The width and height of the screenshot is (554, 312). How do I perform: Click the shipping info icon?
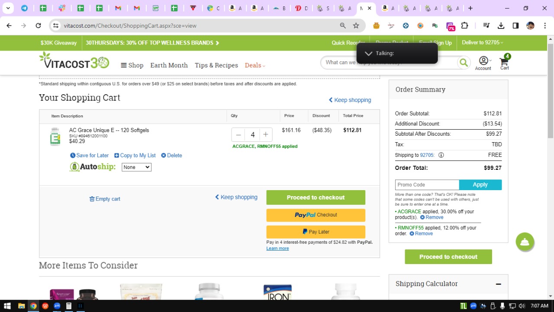(441, 155)
